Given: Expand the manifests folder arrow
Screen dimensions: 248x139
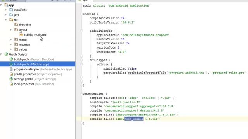Looking at the screenshot, I should tap(6, 10).
